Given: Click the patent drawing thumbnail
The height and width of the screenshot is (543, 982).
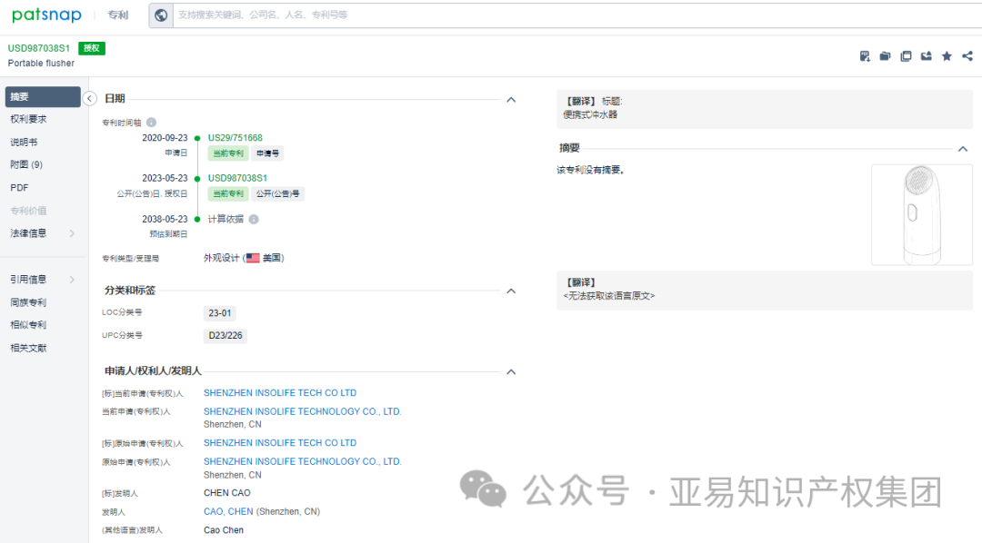Looking at the screenshot, I should tap(921, 215).
